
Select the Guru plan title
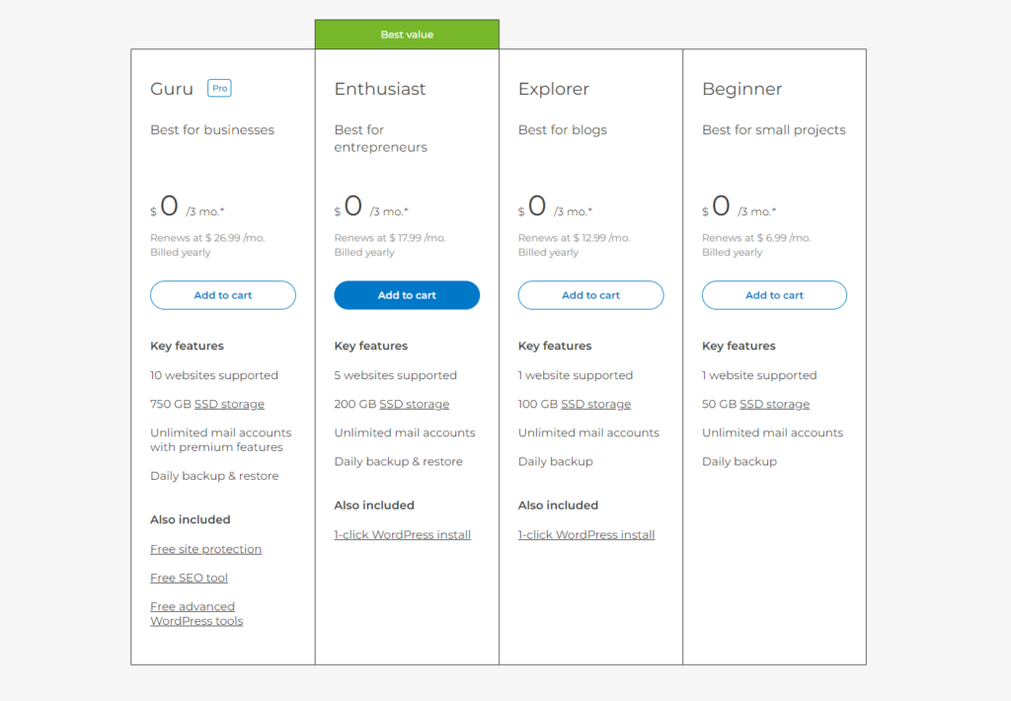(x=172, y=88)
